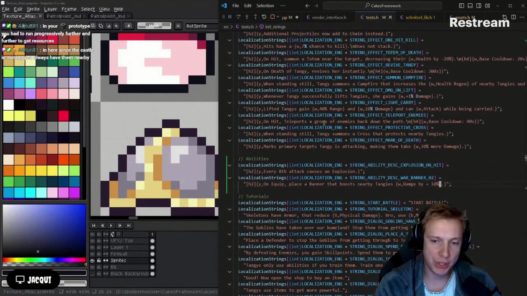The width and height of the screenshot is (527, 296).
Task: Click the src breadcrumb folder
Action: click(226, 27)
